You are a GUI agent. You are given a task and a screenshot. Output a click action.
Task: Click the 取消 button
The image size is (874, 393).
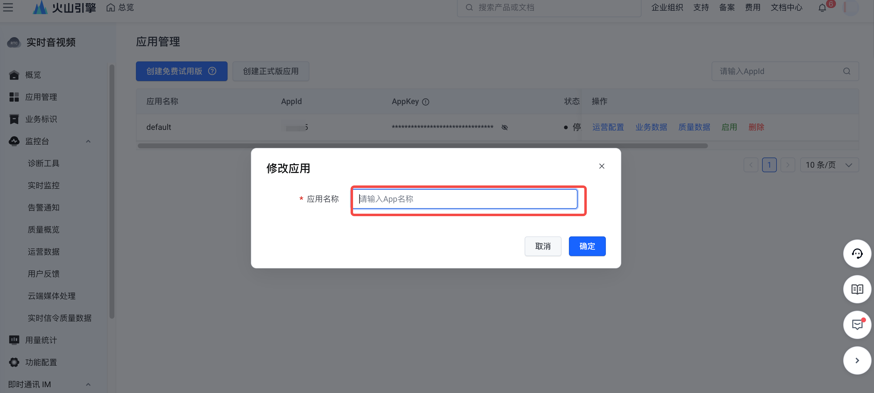pyautogui.click(x=543, y=246)
